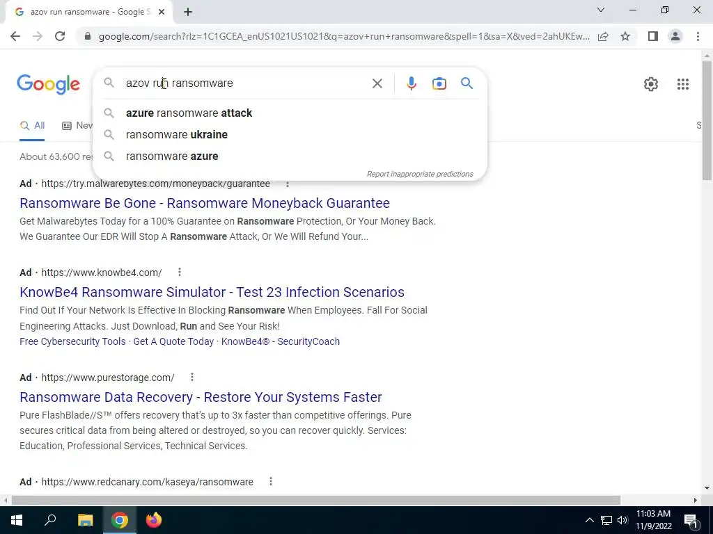This screenshot has height=534, width=713.
Task: Launch File Explorer from the taskbar
Action: [85, 520]
